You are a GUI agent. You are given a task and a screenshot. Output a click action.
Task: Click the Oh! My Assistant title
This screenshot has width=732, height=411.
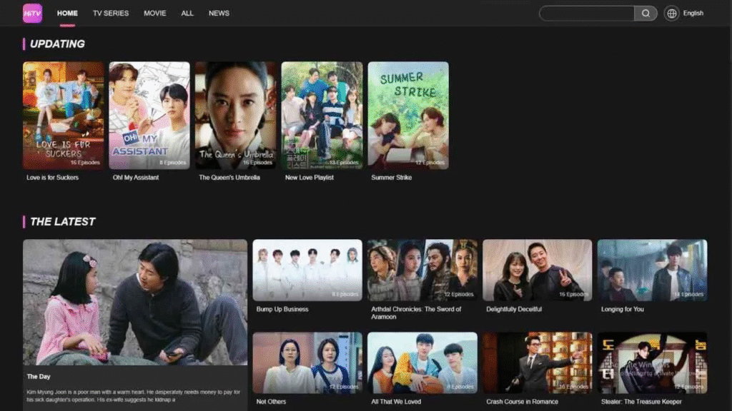[136, 178]
